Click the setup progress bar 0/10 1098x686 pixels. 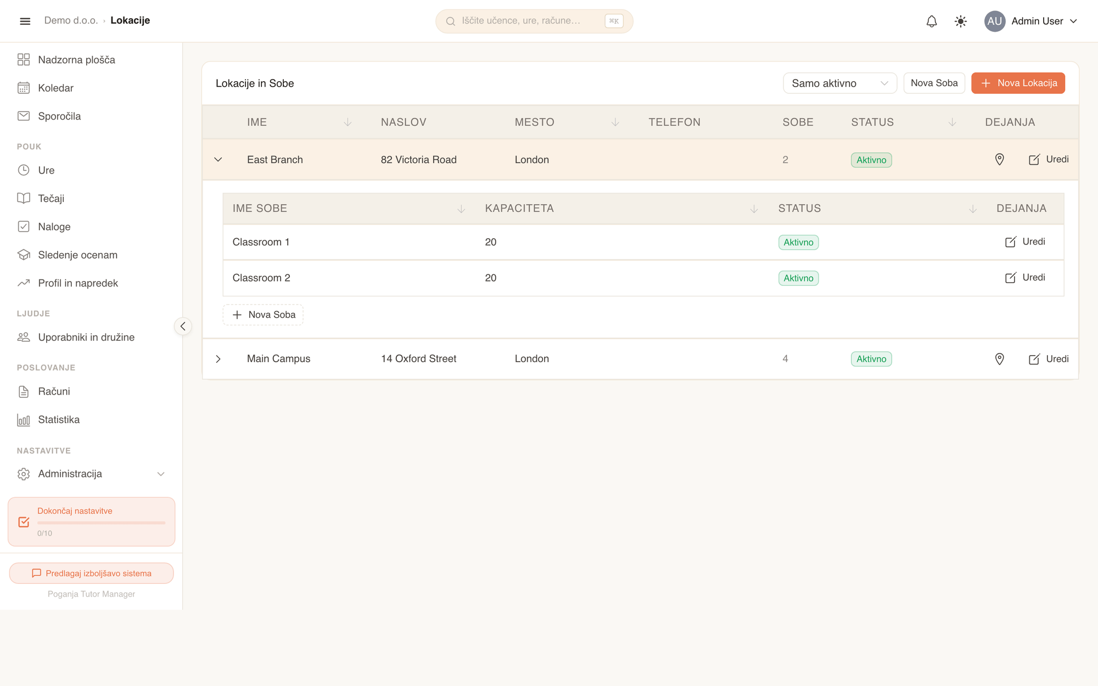(x=102, y=523)
